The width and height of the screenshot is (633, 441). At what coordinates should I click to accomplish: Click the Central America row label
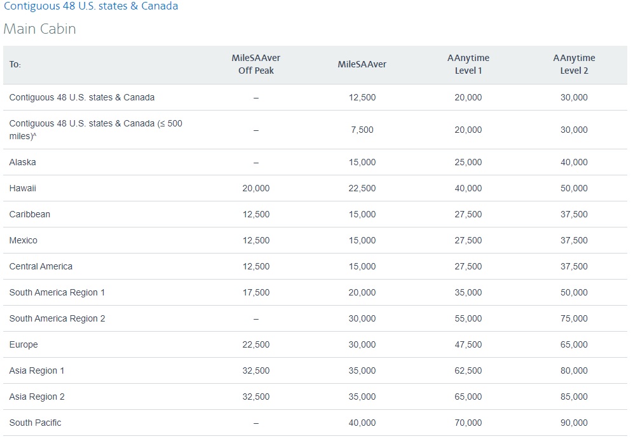41,266
